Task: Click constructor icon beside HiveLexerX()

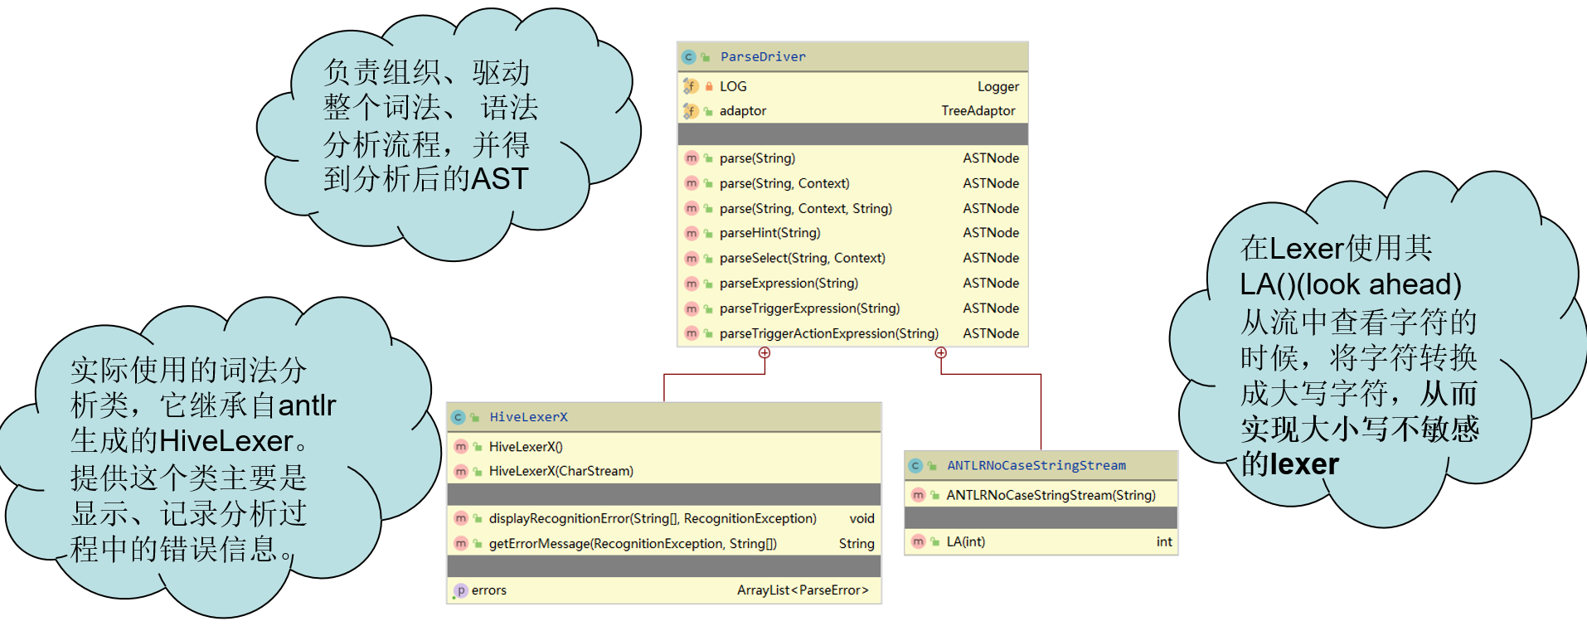Action: point(461,447)
